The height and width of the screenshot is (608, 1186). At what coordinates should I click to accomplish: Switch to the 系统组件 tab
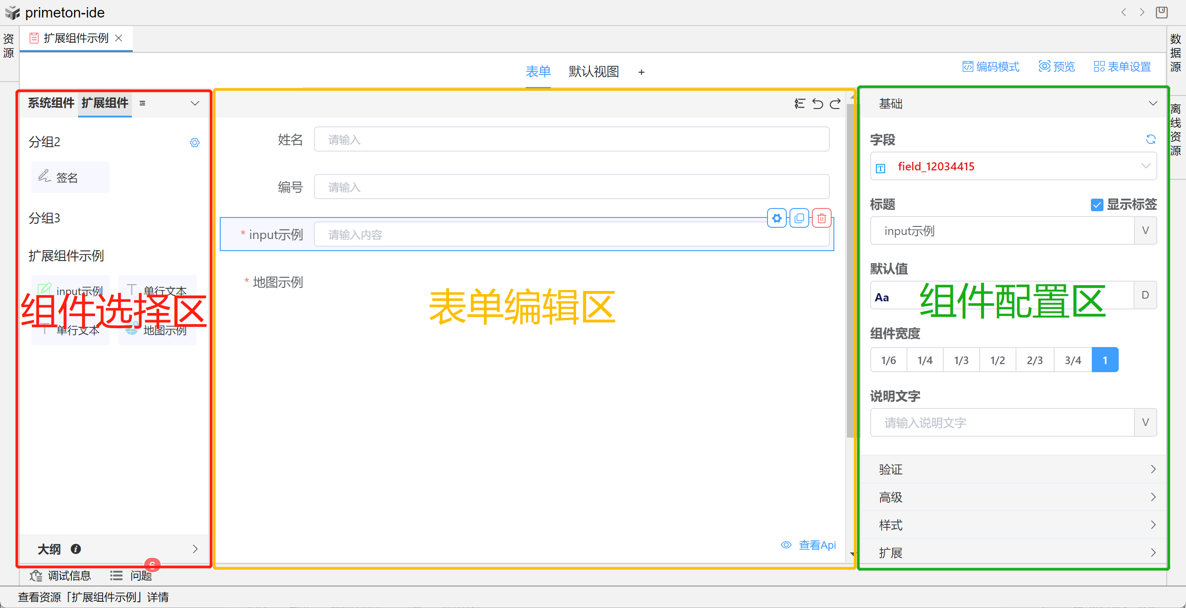51,103
